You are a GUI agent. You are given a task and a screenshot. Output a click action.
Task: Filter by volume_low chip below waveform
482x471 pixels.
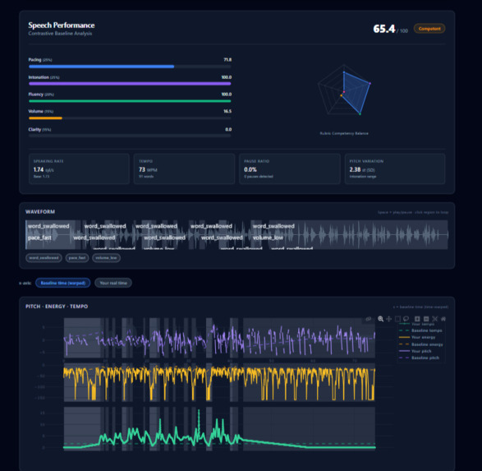tap(106, 258)
